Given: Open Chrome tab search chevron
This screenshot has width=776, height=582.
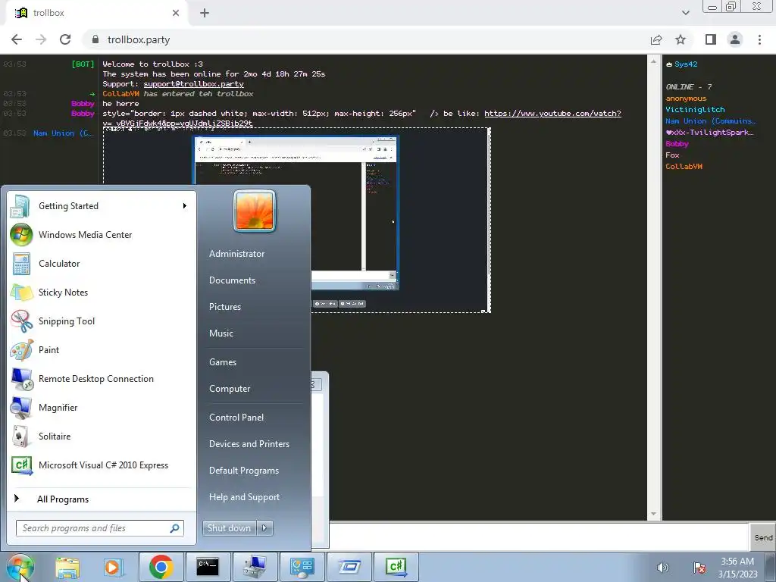Looking at the screenshot, I should pos(685,13).
